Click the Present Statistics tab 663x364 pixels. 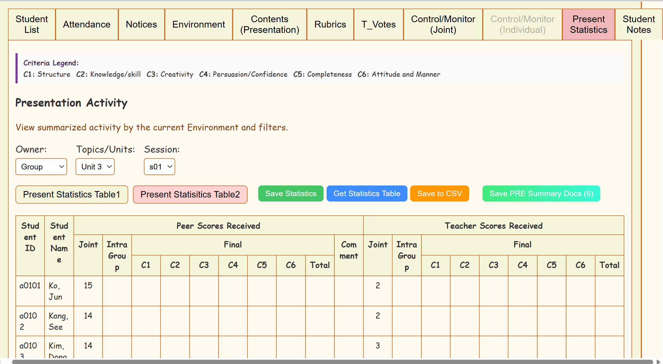click(x=589, y=24)
